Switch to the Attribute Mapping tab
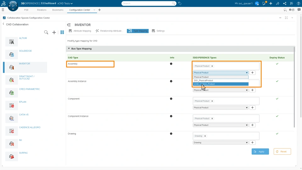The height and width of the screenshot is (170, 302). (x=80, y=31)
